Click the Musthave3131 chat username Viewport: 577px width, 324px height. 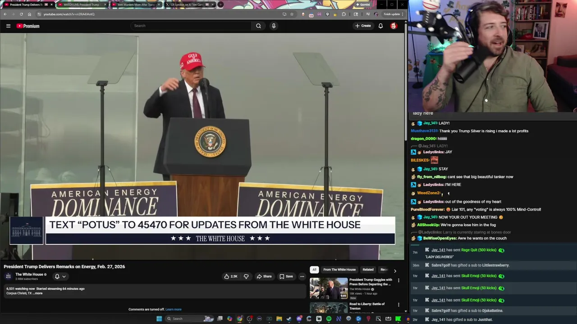[x=424, y=131]
